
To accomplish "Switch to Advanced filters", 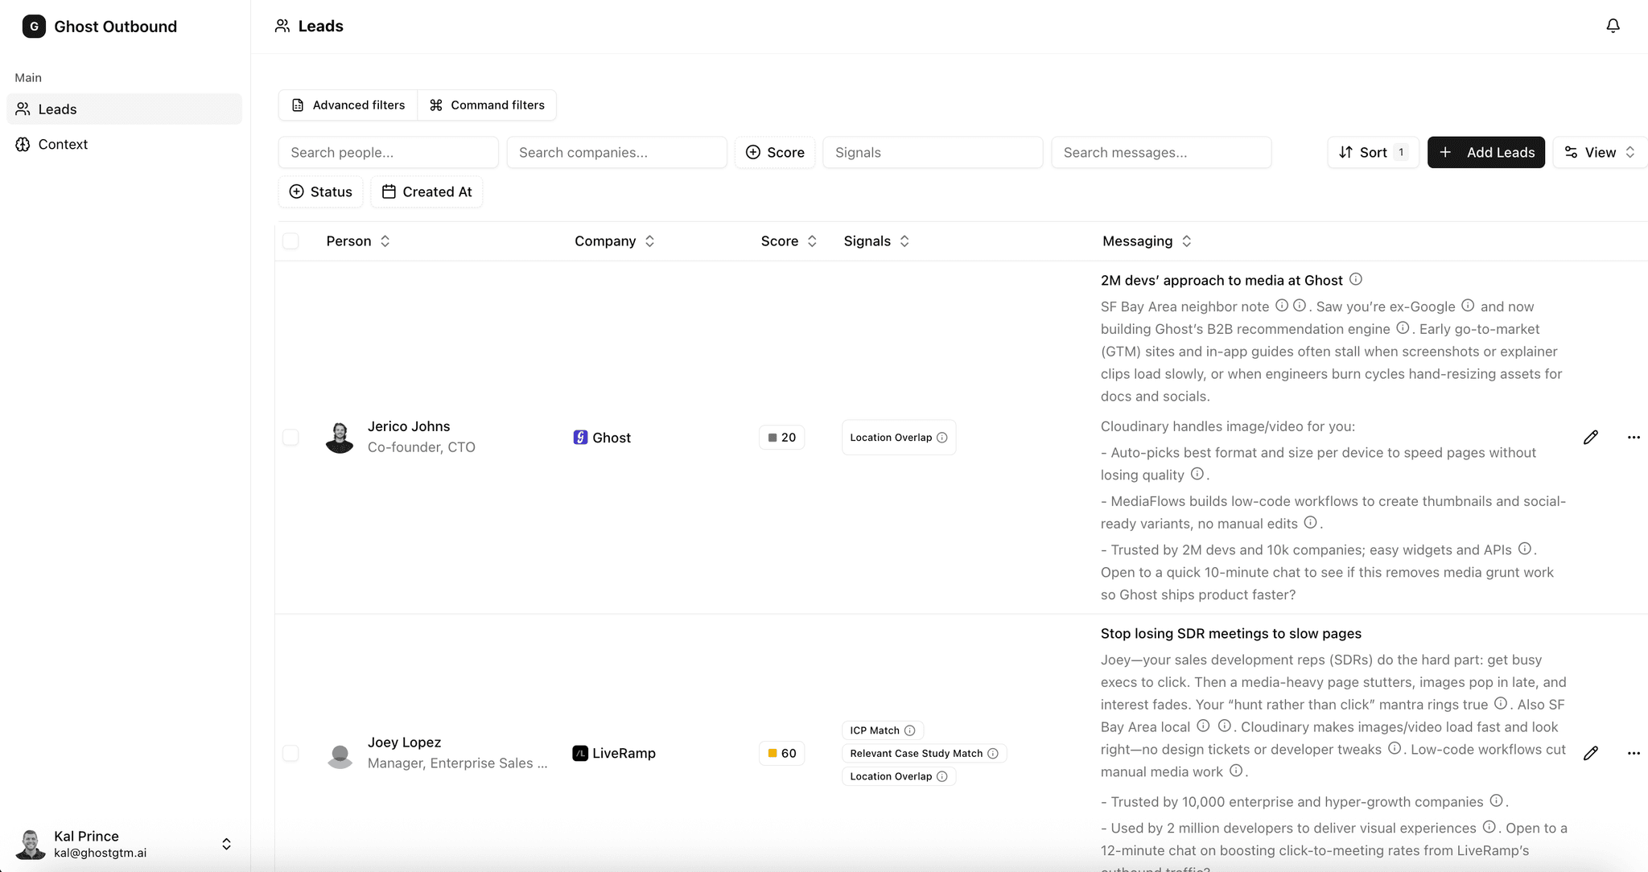I will tap(348, 105).
